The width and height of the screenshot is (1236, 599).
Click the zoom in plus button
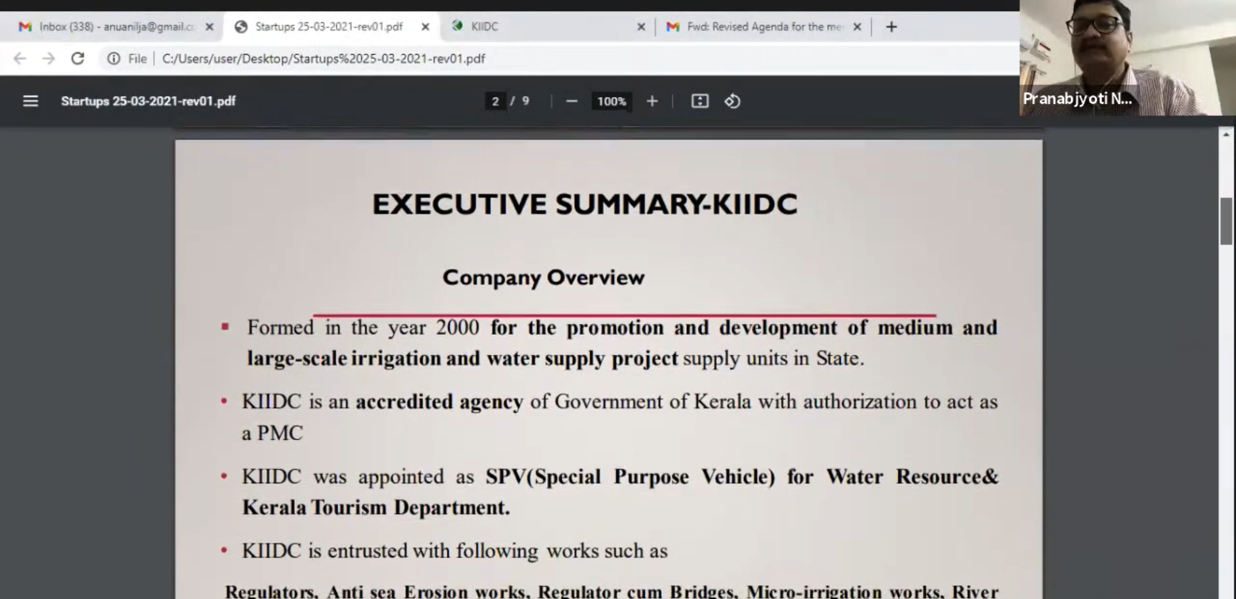pyautogui.click(x=652, y=101)
